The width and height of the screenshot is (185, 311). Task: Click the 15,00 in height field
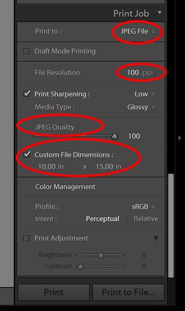[109, 167]
